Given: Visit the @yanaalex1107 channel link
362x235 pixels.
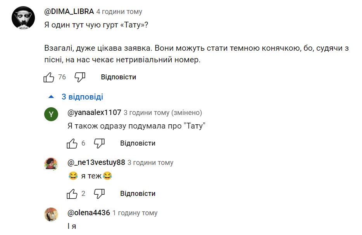Looking at the screenshot, I should [94, 113].
